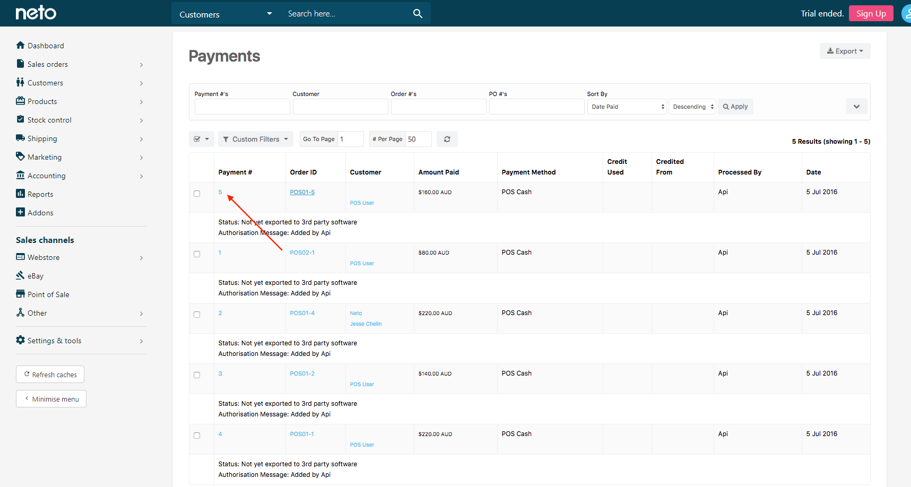Tick the checkbox for payment 3
Viewport: 911px width, 487px height.
[x=197, y=375]
